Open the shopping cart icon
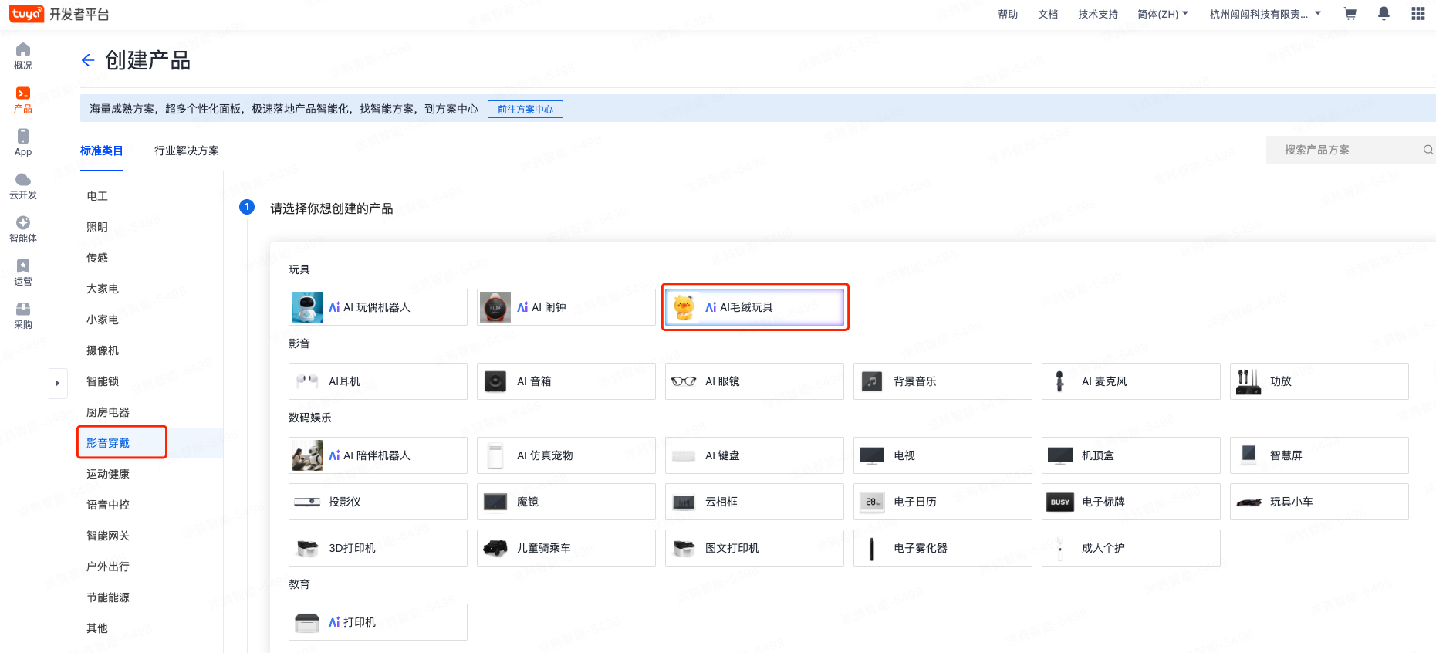 coord(1350,14)
